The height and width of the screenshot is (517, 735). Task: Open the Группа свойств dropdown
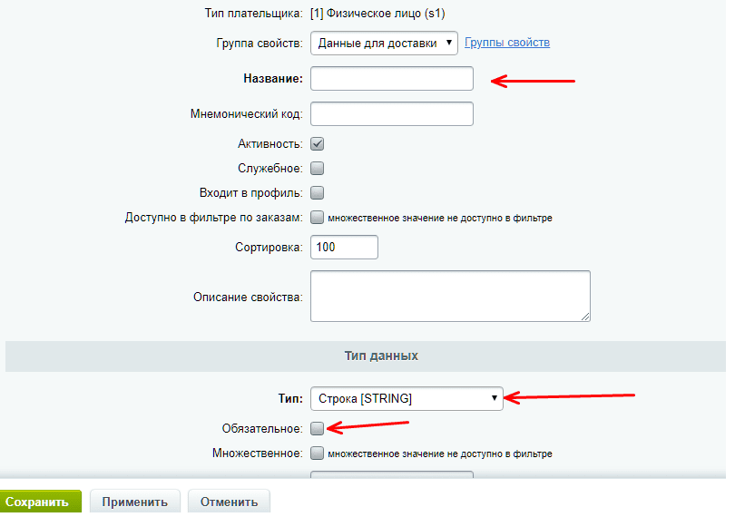point(384,44)
